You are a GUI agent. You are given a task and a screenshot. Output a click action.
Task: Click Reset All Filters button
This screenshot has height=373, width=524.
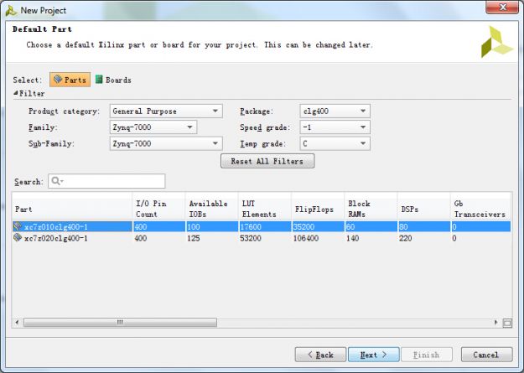[x=267, y=161]
